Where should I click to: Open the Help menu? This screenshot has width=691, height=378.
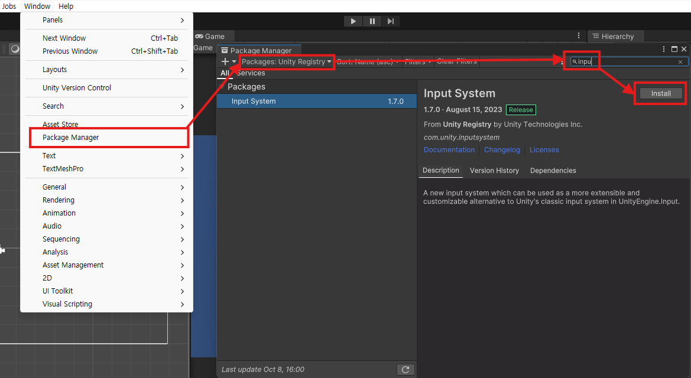66,6
